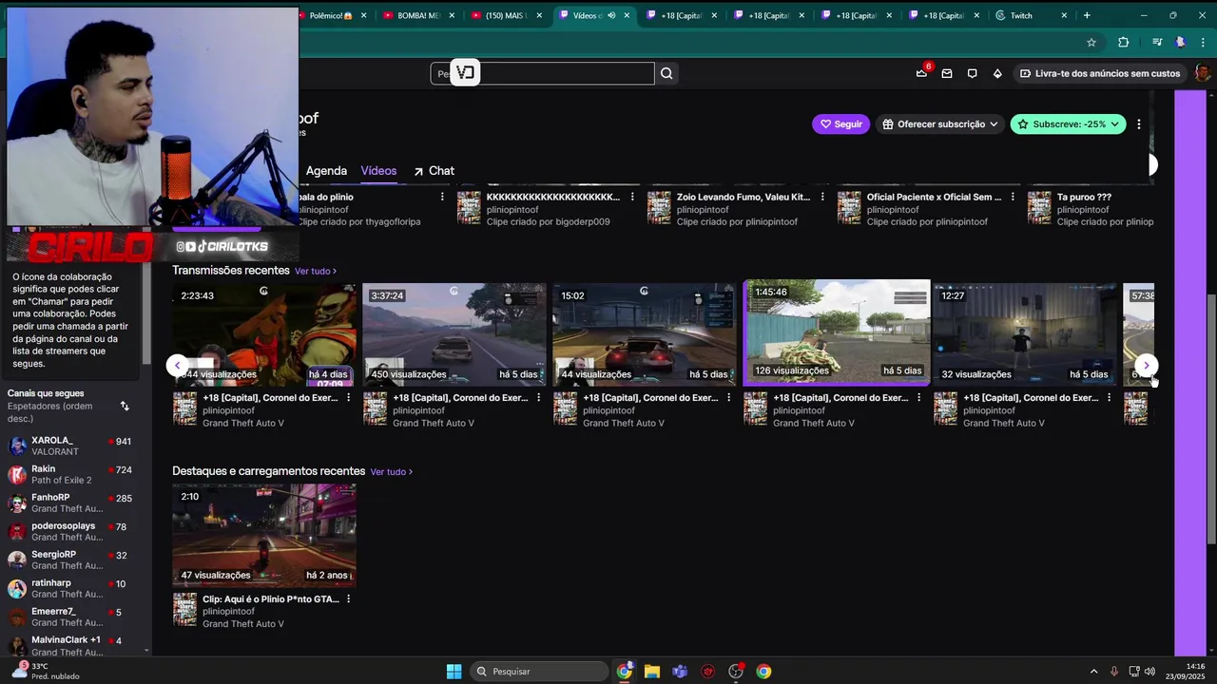This screenshot has height=684, width=1217.
Task: Click the Windows taskbar Pesquisar search box
Action: point(538,672)
